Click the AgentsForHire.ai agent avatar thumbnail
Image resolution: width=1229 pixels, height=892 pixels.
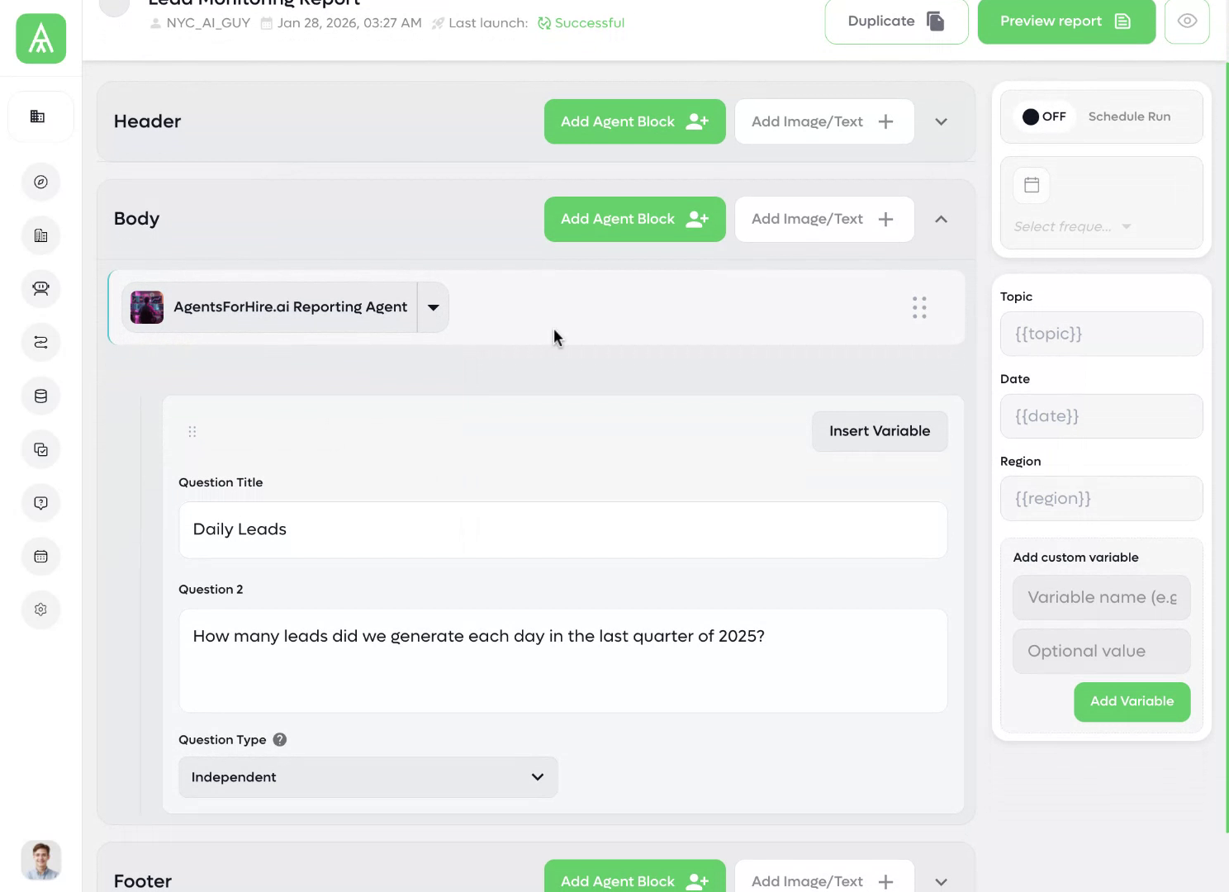tap(147, 307)
